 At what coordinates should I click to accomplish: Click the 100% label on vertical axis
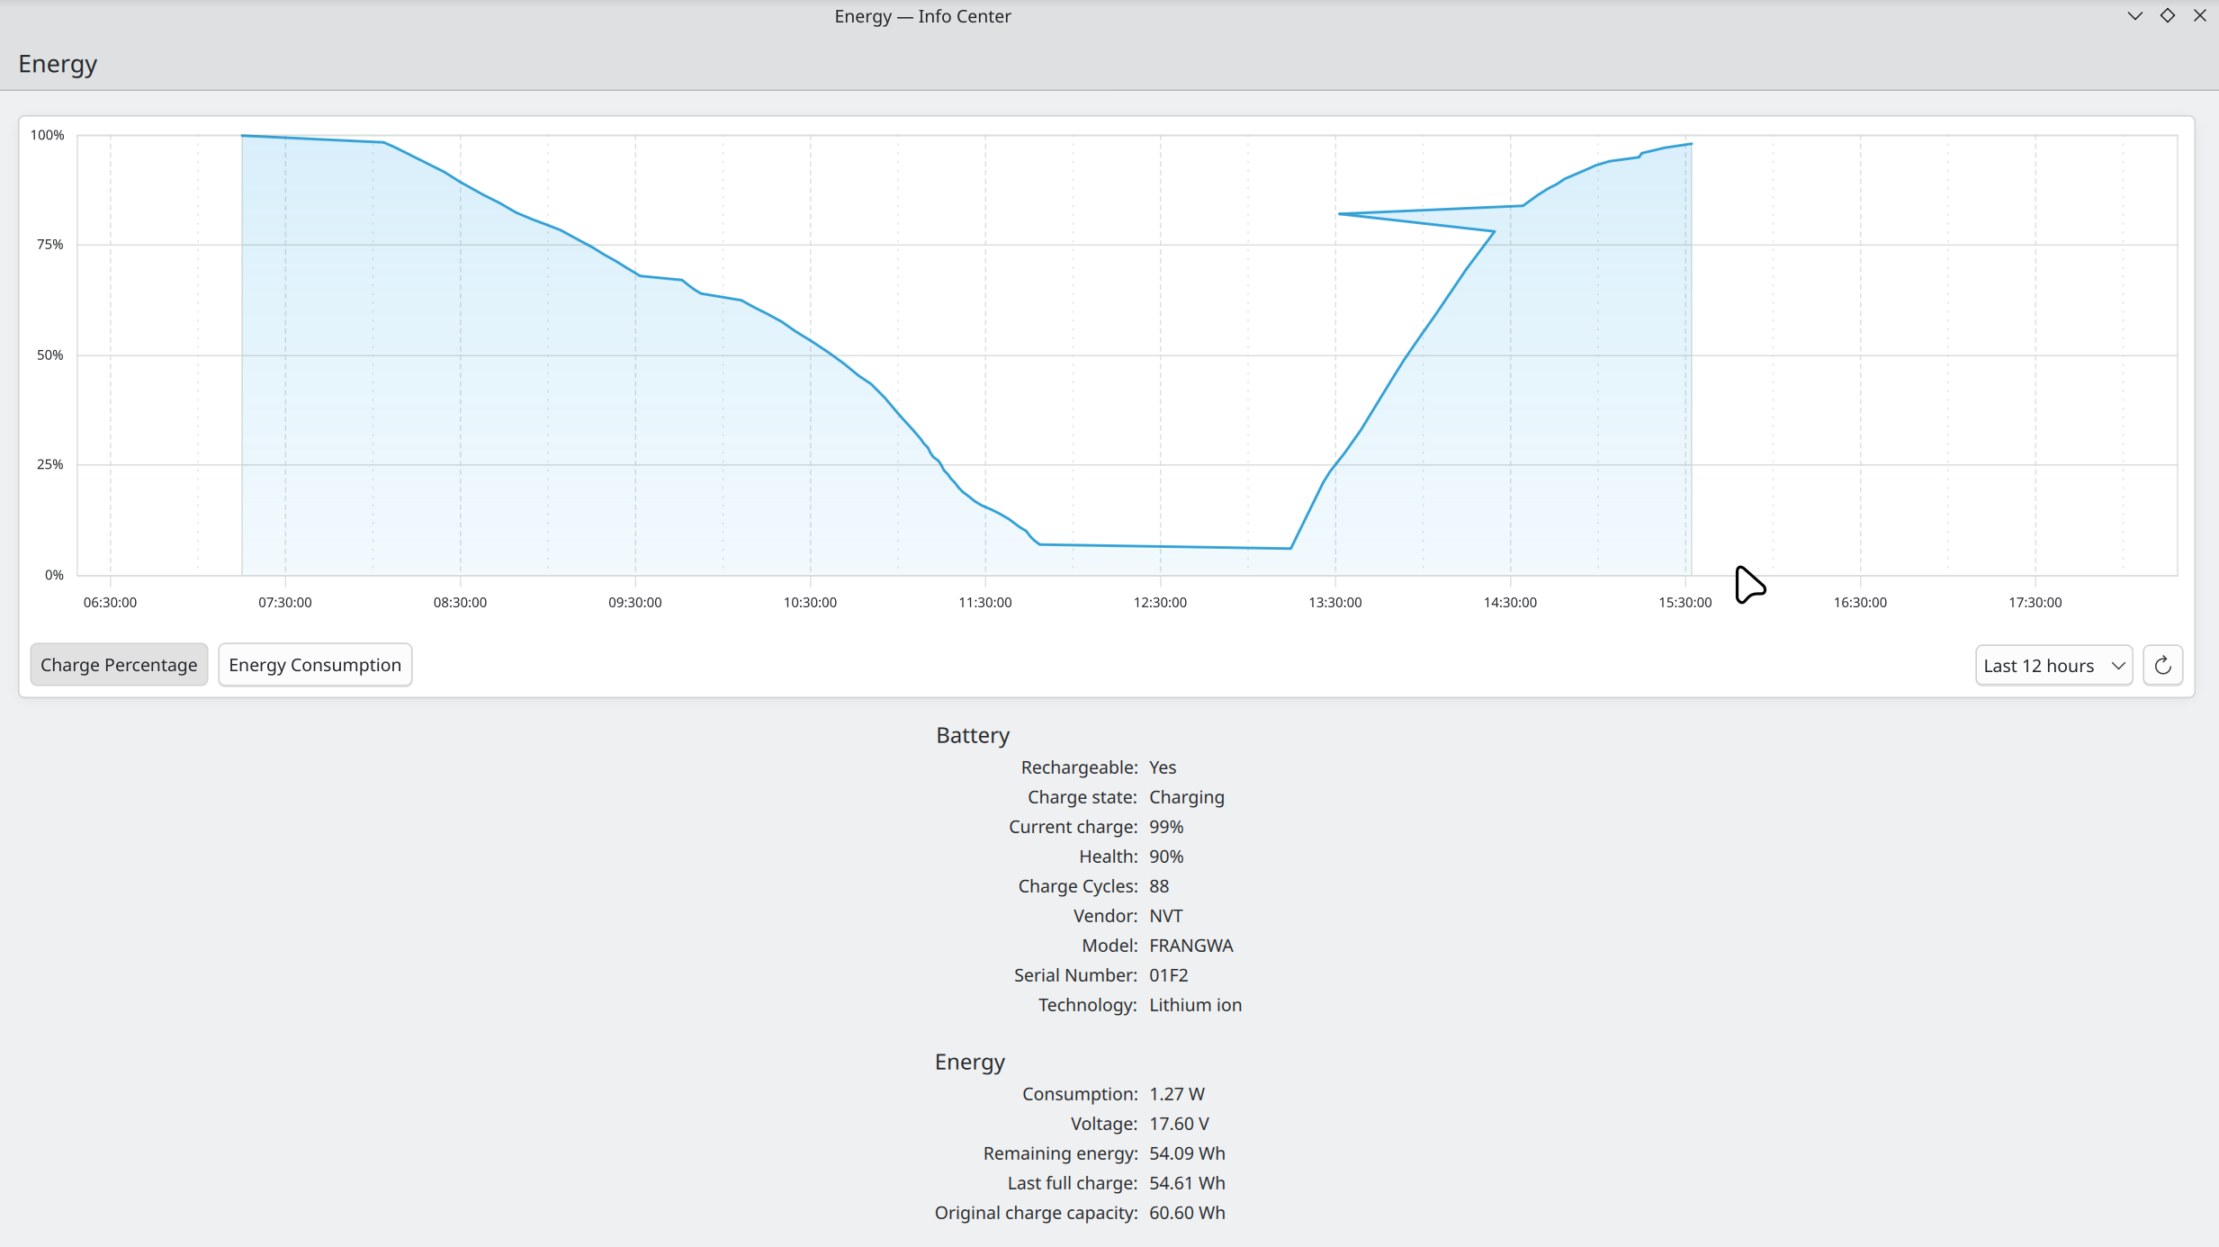point(48,135)
